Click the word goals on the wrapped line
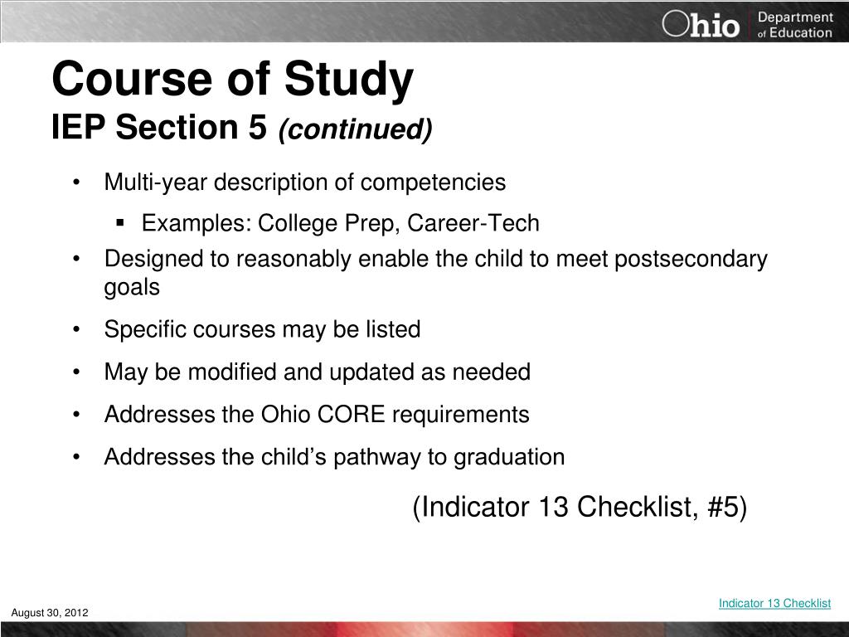This screenshot has width=849, height=637. point(132,288)
